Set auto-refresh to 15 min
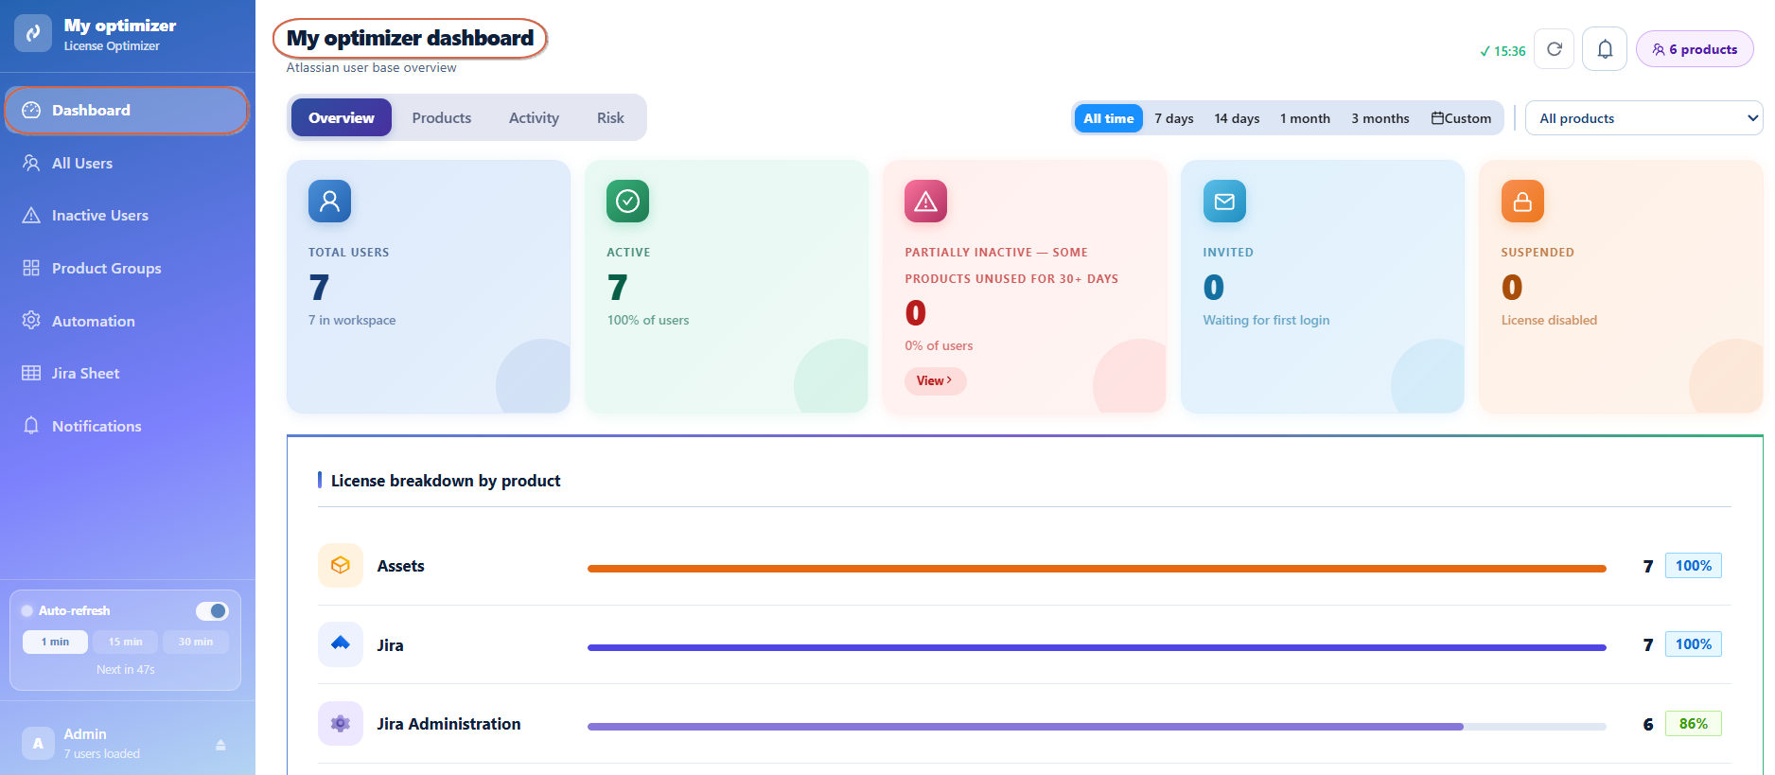This screenshot has height=775, width=1775. tap(125, 642)
